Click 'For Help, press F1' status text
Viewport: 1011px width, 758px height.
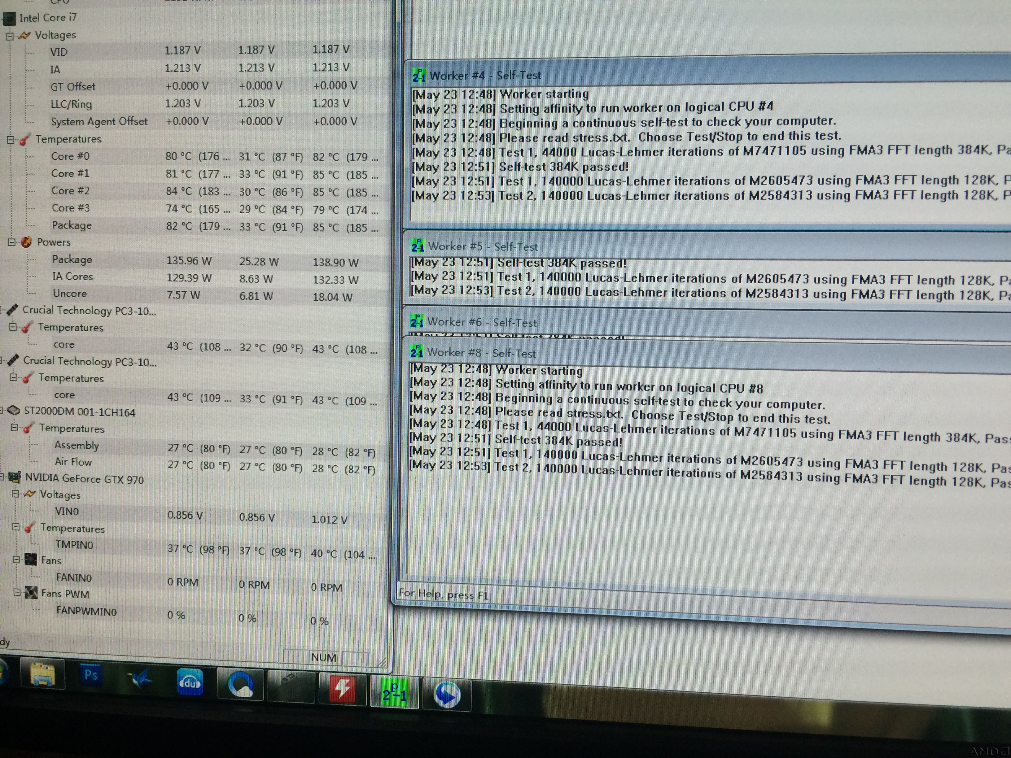pyautogui.click(x=443, y=594)
